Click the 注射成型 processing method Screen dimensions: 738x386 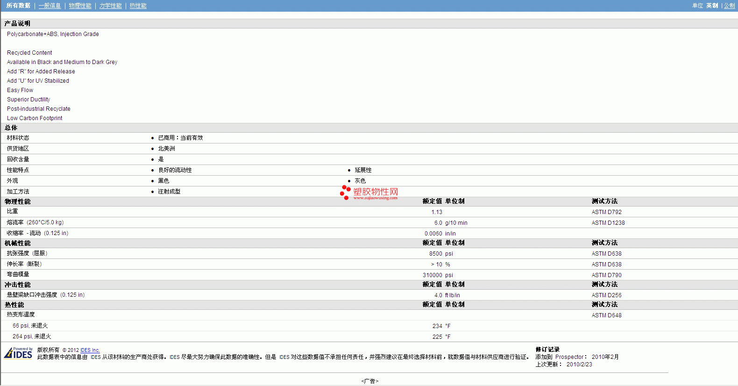pos(169,192)
